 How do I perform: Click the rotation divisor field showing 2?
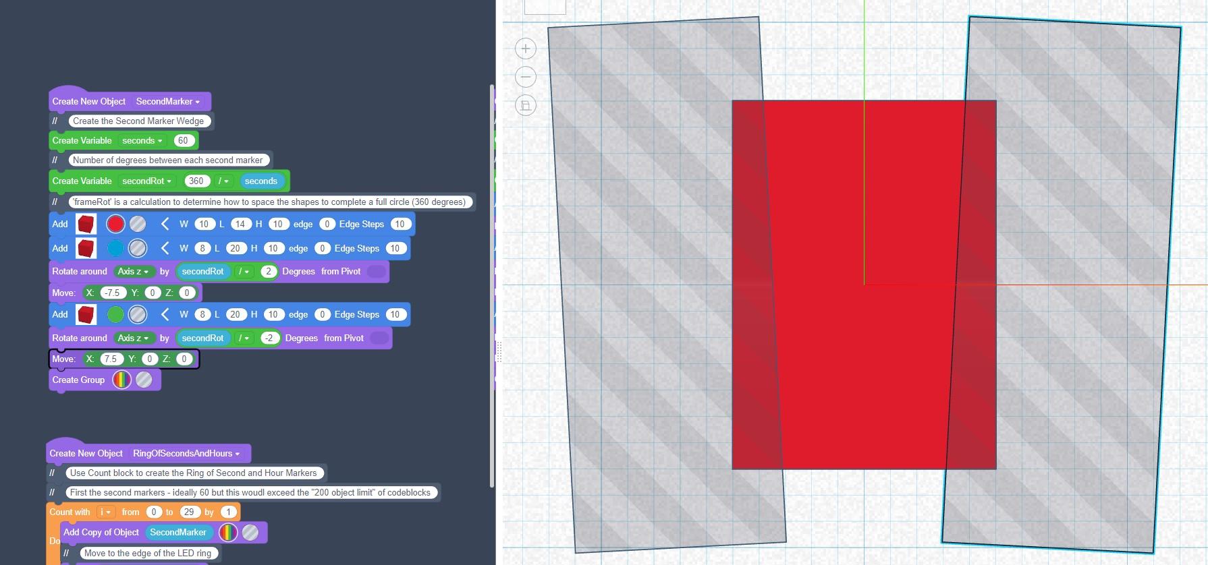269,271
